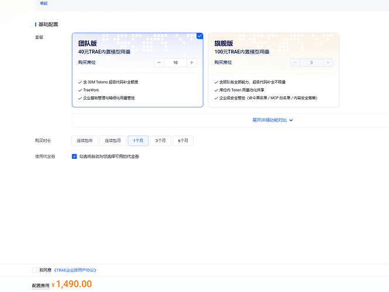Image resolution: width=389 pixels, height=292 pixels.
Task: Click the 40元TRAE内置模型用量 text
Action: (105, 52)
